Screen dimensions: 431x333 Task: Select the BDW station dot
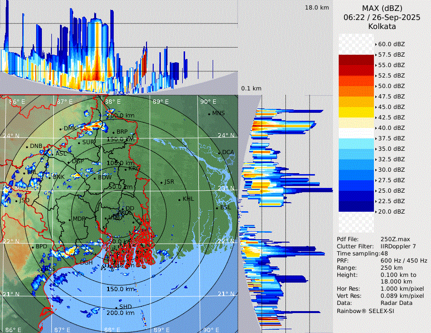coord(95,178)
